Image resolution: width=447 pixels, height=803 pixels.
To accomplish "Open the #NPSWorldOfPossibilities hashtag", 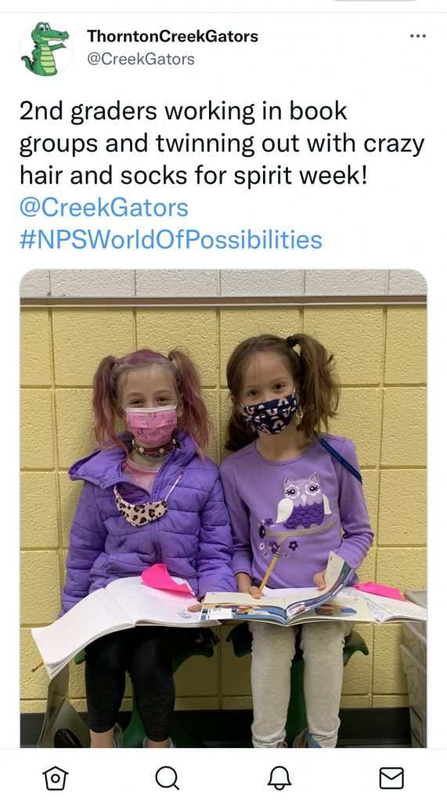I will (x=171, y=240).
